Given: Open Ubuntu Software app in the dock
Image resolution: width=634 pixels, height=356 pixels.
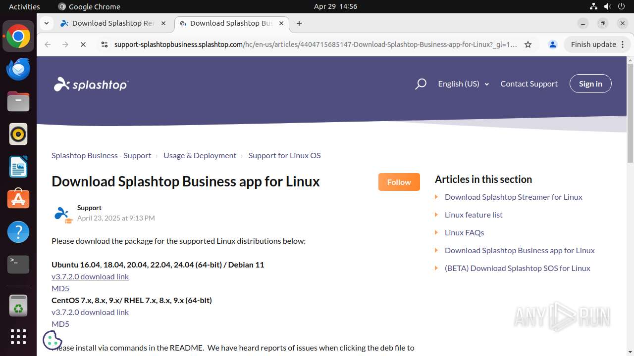Looking at the screenshot, I should (x=18, y=199).
